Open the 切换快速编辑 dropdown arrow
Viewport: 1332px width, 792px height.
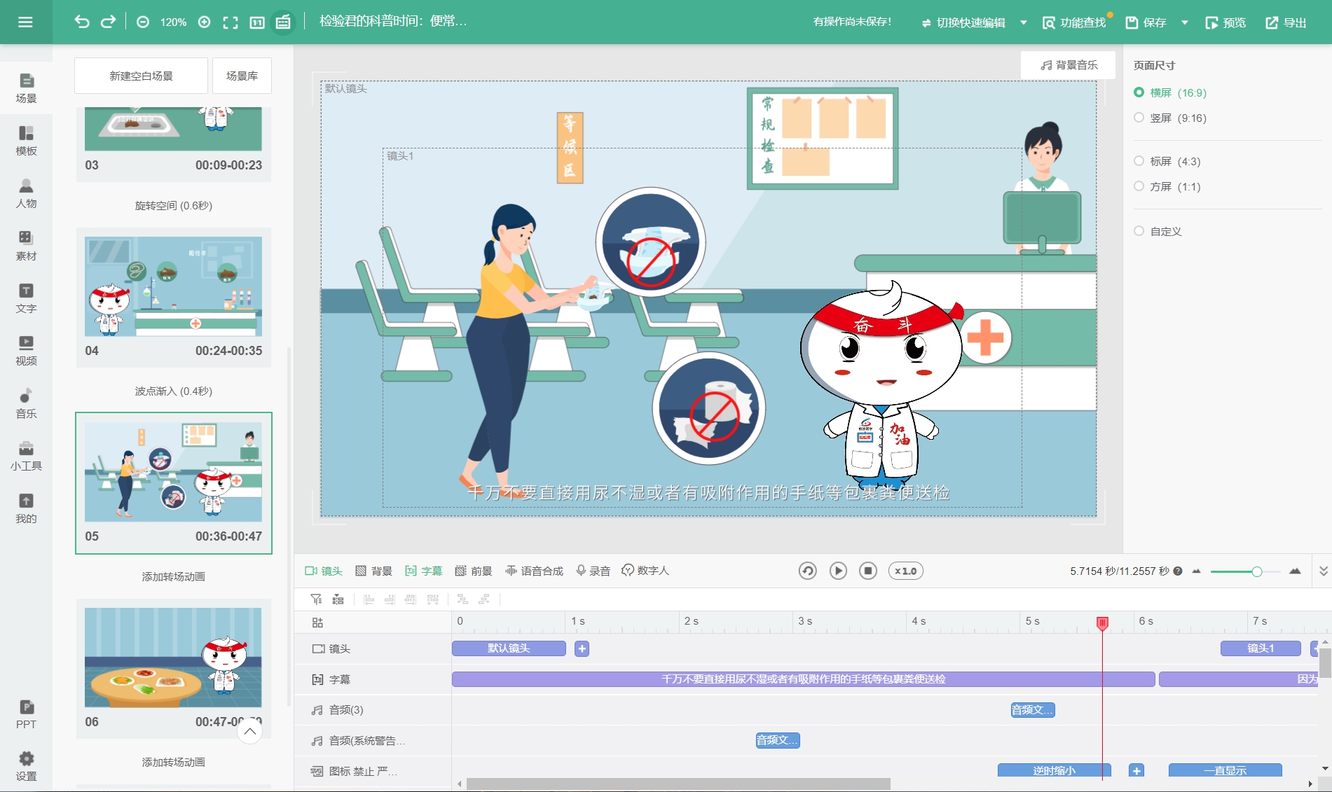click(x=1024, y=22)
